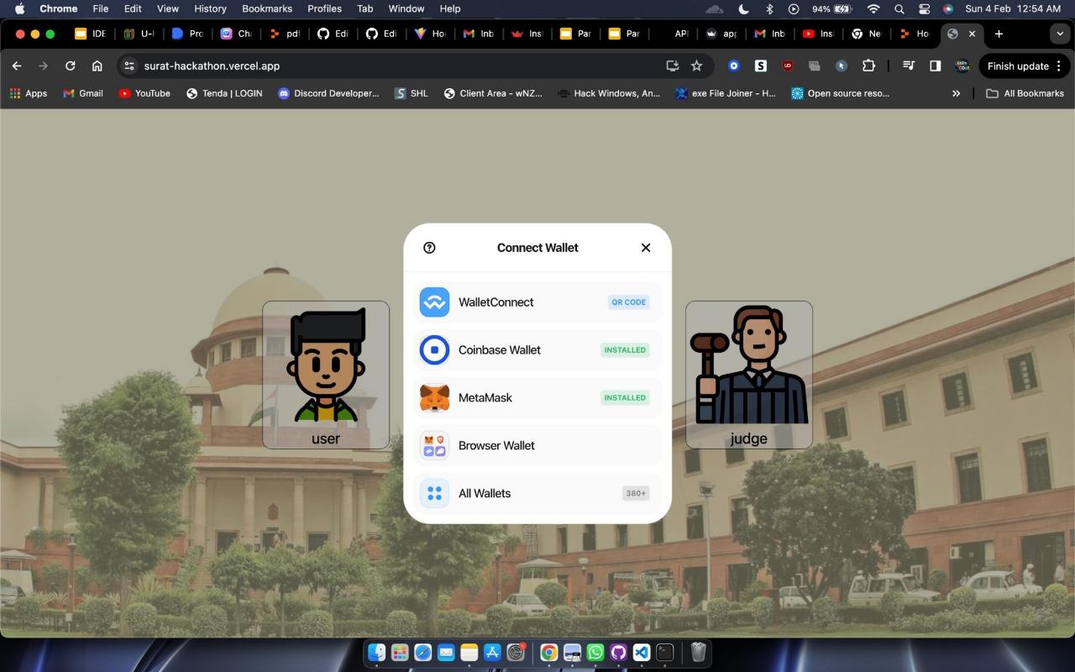Open the Open source reso... bookmark

(x=841, y=93)
